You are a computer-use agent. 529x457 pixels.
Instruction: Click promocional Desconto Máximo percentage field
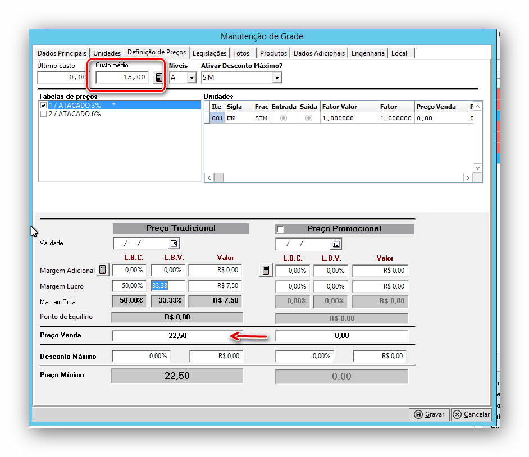[304, 356]
